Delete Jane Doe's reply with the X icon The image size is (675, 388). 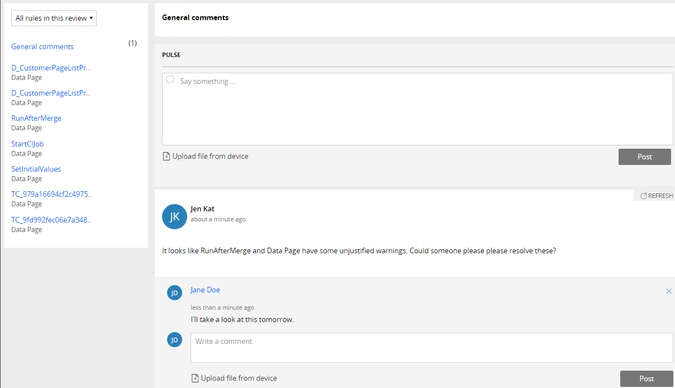pyautogui.click(x=669, y=291)
